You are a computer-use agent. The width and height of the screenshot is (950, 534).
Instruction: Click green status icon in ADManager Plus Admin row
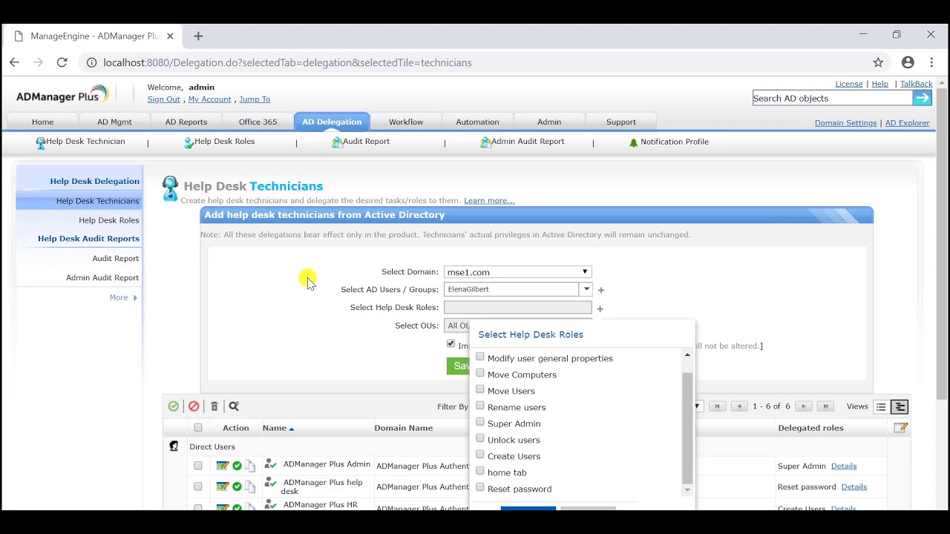(237, 466)
